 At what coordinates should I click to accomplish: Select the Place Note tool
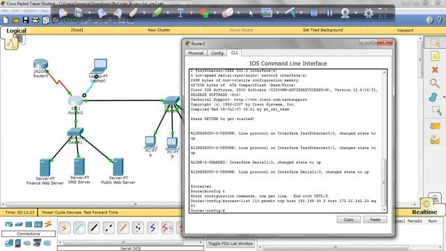[435, 56]
